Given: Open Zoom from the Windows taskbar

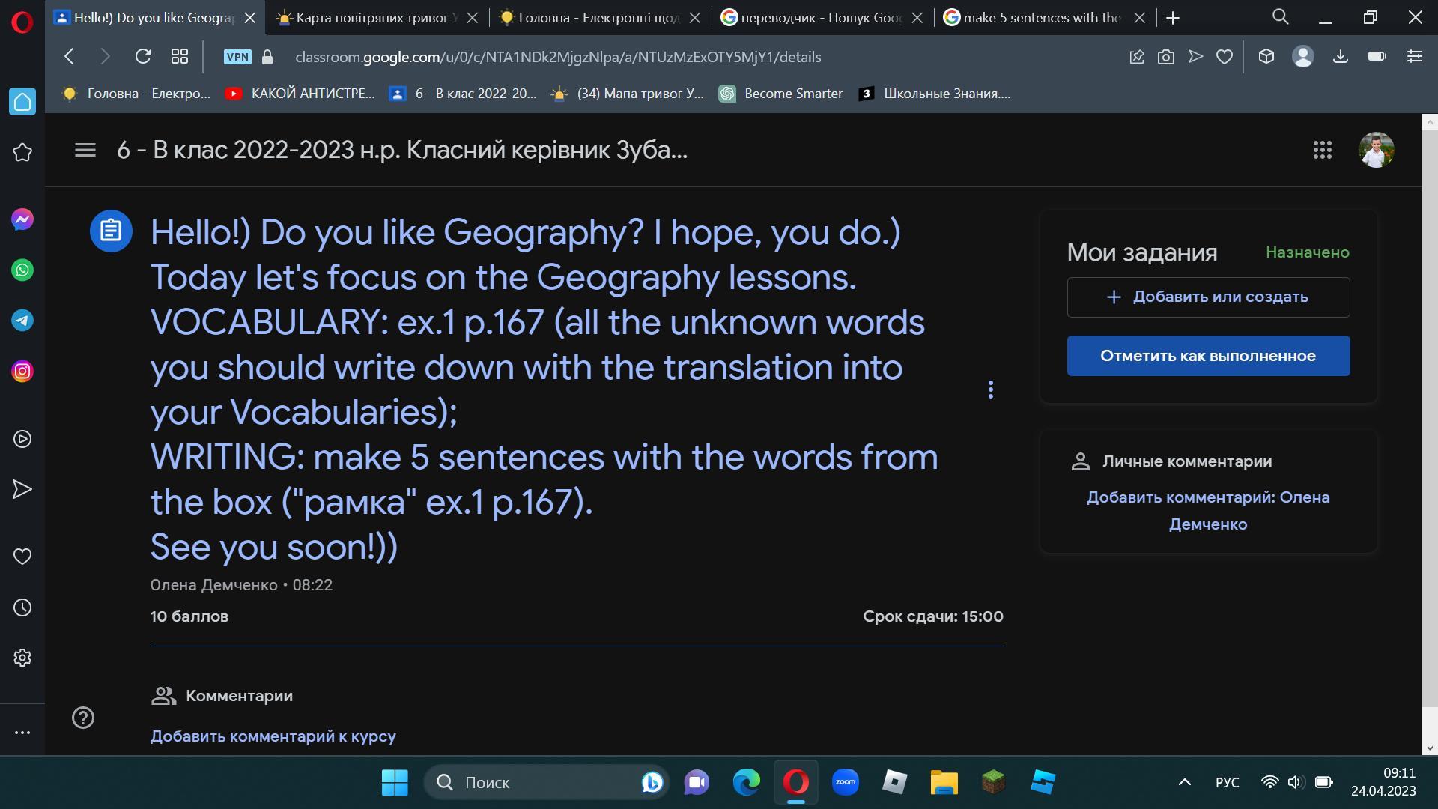Looking at the screenshot, I should [x=845, y=782].
